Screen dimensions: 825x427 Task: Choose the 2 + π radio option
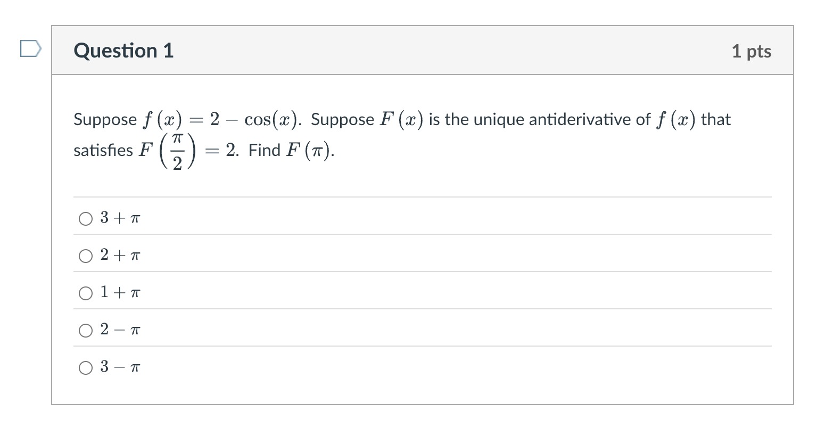coord(86,256)
